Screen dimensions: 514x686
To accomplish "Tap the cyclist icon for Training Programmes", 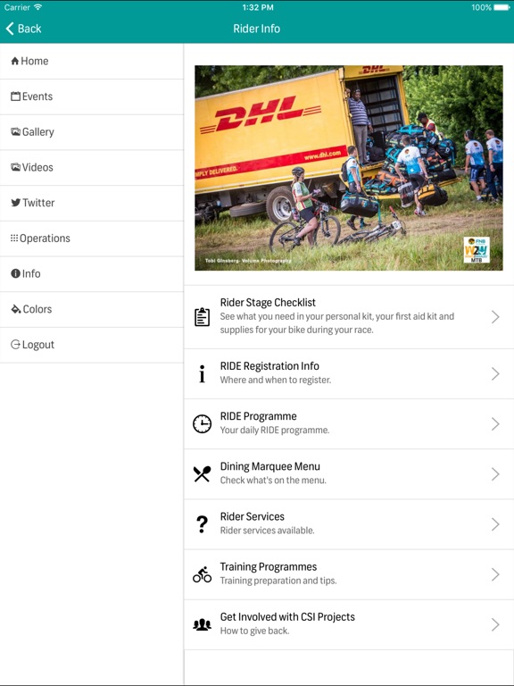I will pos(202,574).
